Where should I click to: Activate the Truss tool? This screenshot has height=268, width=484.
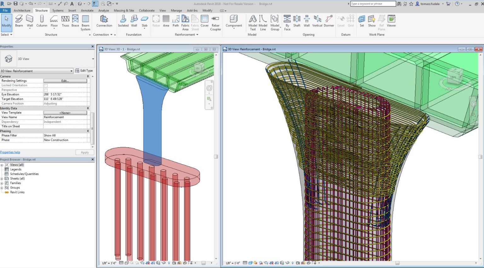[x=65, y=21]
